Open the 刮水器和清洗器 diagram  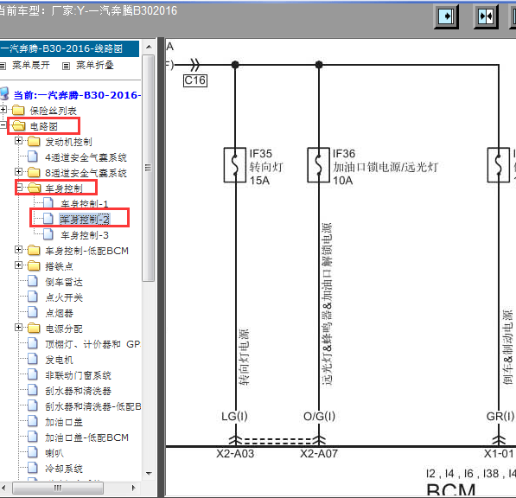[x=78, y=391]
